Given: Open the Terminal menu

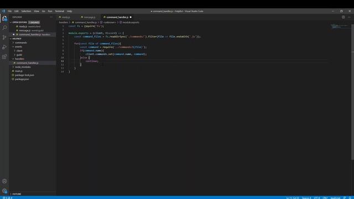Looking at the screenshot, I should click(60, 11).
